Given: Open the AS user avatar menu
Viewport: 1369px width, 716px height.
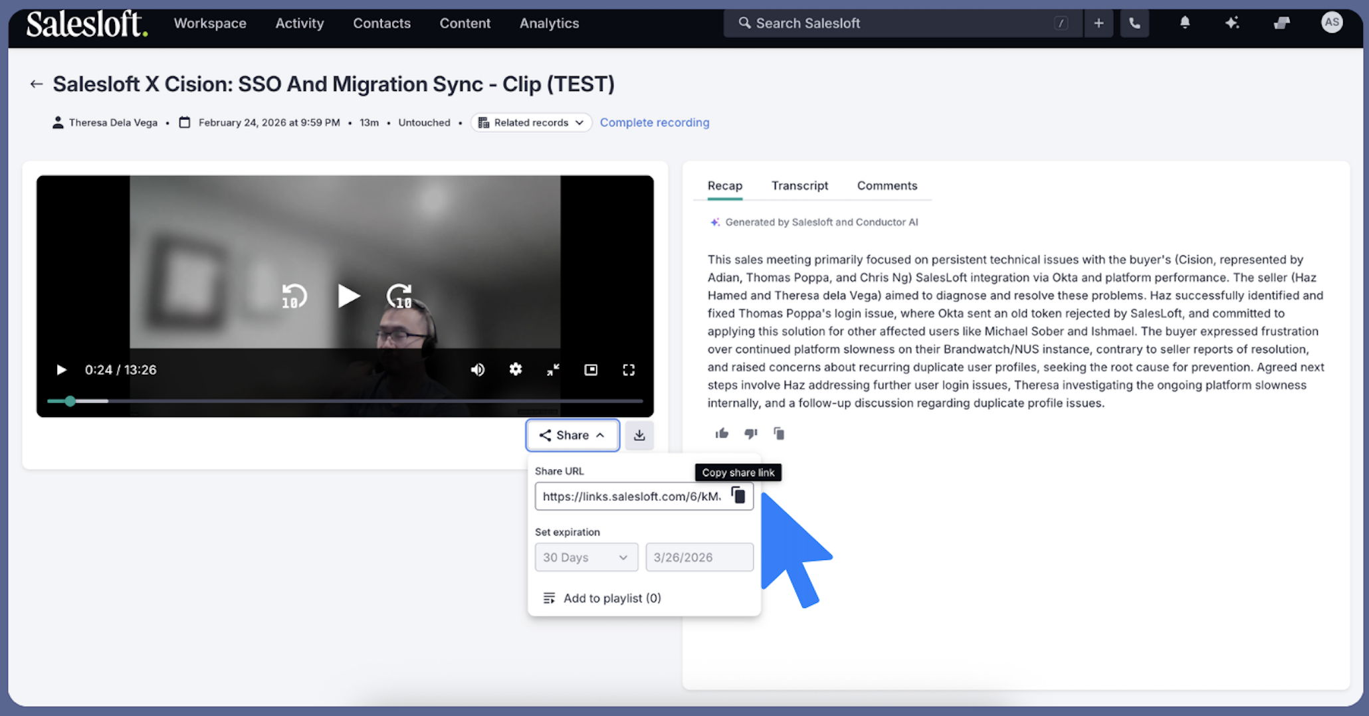Looking at the screenshot, I should (1331, 22).
